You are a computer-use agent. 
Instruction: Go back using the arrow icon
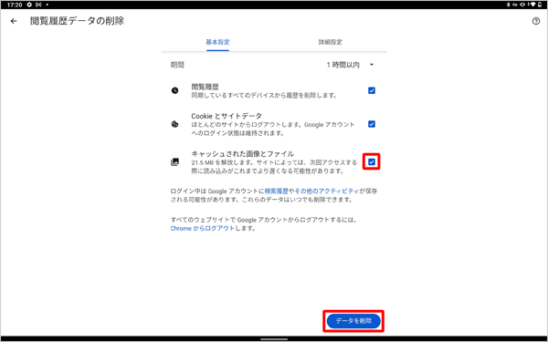tap(14, 21)
